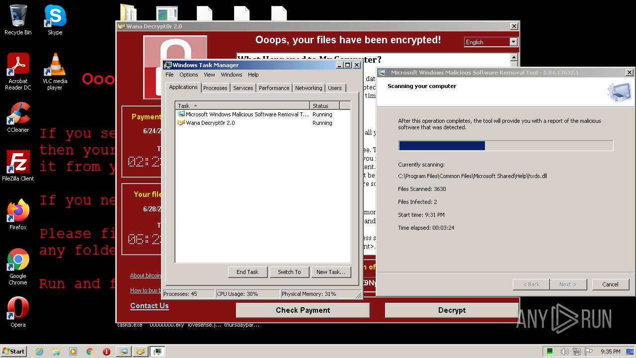Open the network status tray icon

coord(576,352)
